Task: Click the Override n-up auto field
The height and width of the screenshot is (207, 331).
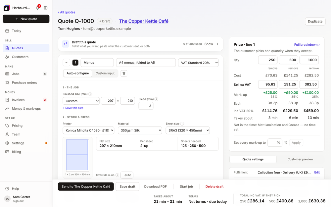Action: click(127, 175)
